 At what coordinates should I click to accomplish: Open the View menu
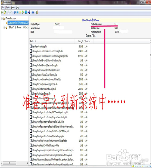point(13,7)
